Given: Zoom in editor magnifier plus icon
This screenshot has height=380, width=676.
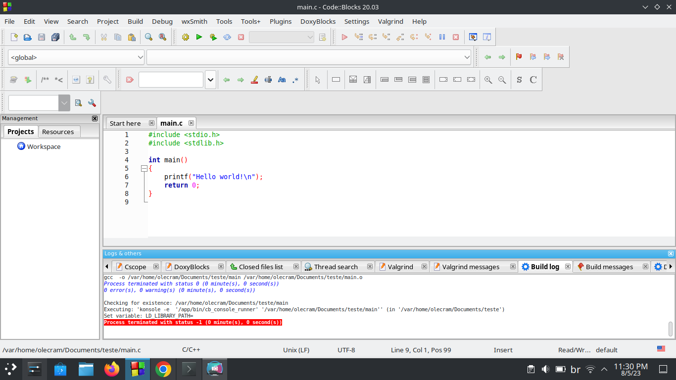Looking at the screenshot, I should (488, 80).
